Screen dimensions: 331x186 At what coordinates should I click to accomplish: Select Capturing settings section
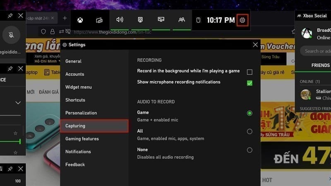(x=94, y=126)
